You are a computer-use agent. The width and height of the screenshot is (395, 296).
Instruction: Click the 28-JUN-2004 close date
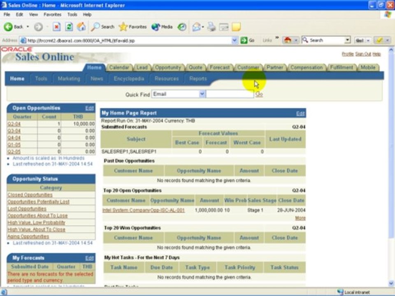click(291, 210)
